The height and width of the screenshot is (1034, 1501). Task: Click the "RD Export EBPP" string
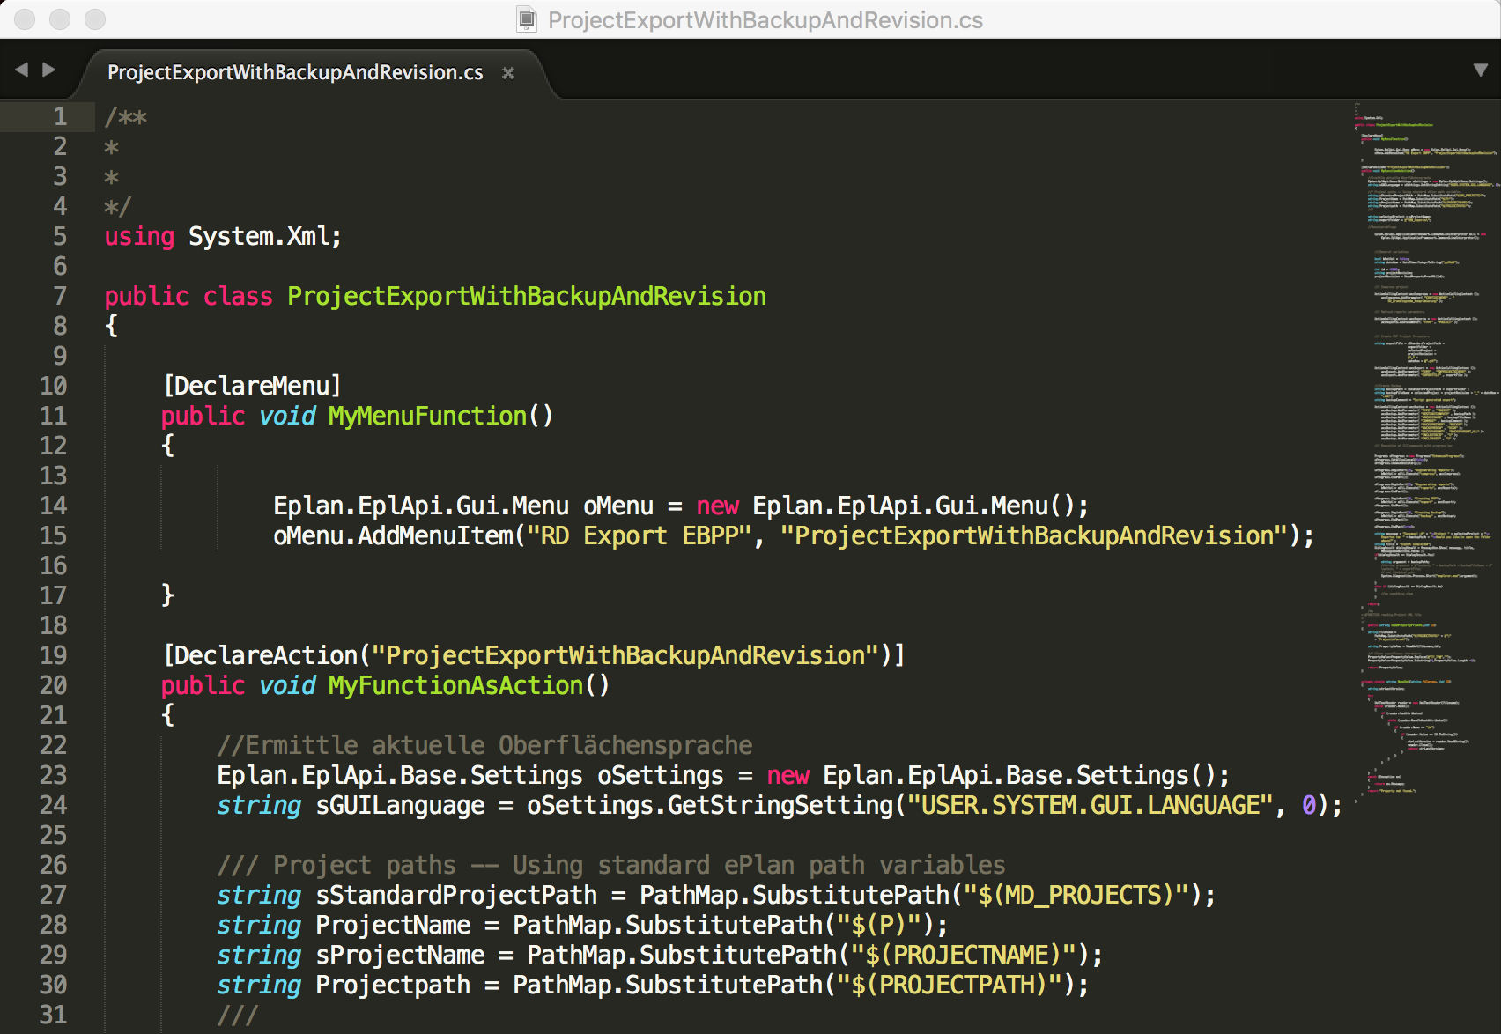point(639,535)
